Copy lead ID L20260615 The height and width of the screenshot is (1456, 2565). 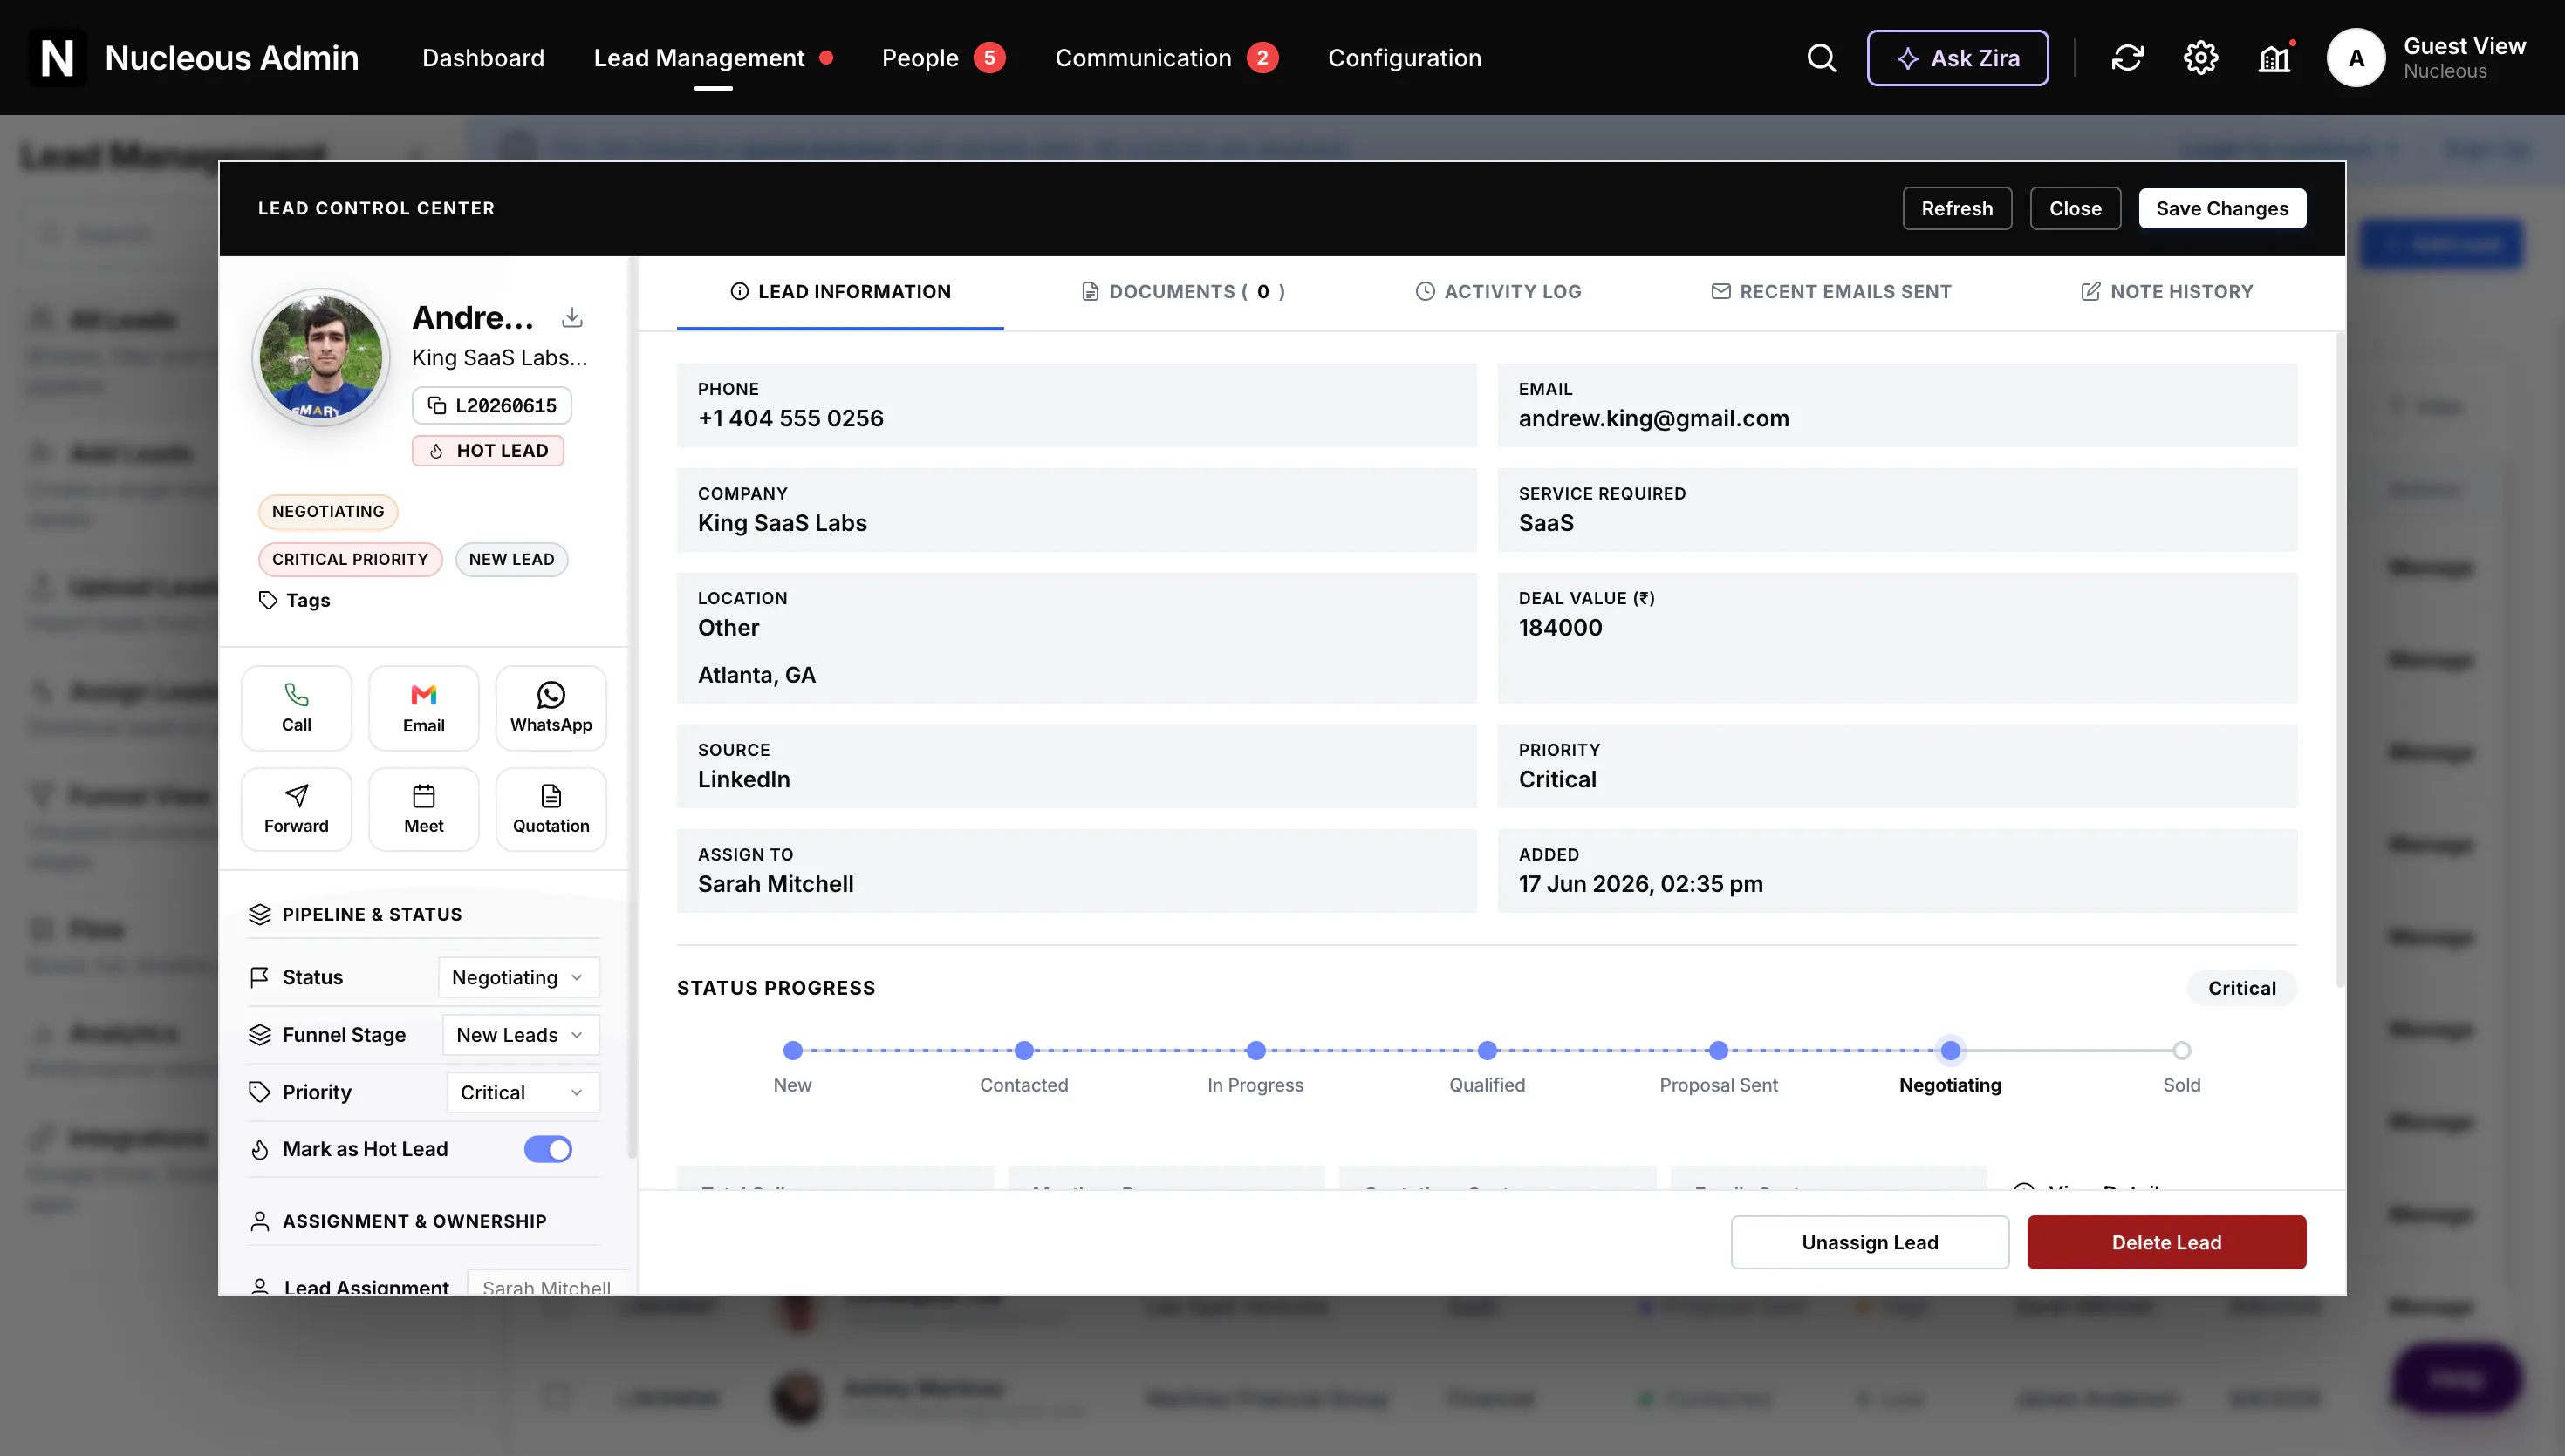coord(492,405)
